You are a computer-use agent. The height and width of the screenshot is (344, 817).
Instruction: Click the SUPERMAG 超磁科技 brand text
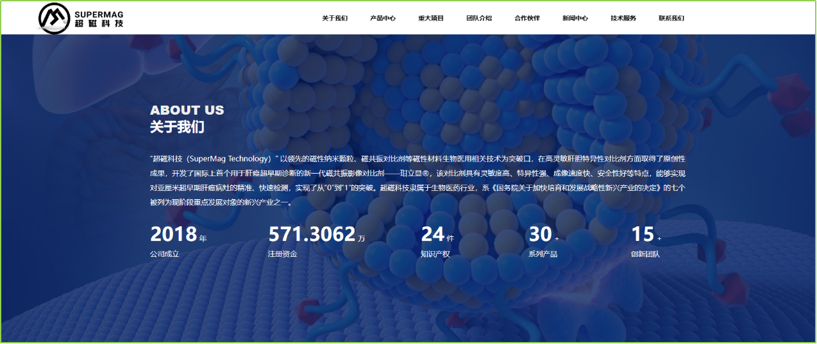click(x=99, y=19)
